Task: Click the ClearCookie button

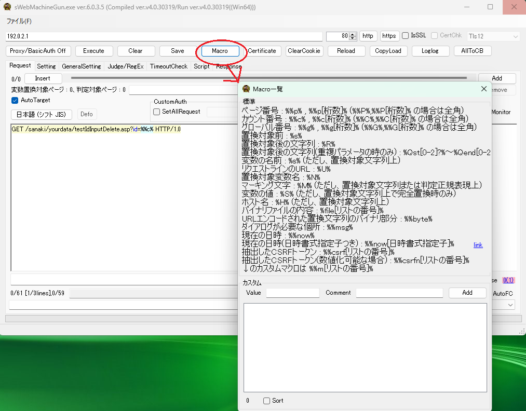Action: coord(304,51)
